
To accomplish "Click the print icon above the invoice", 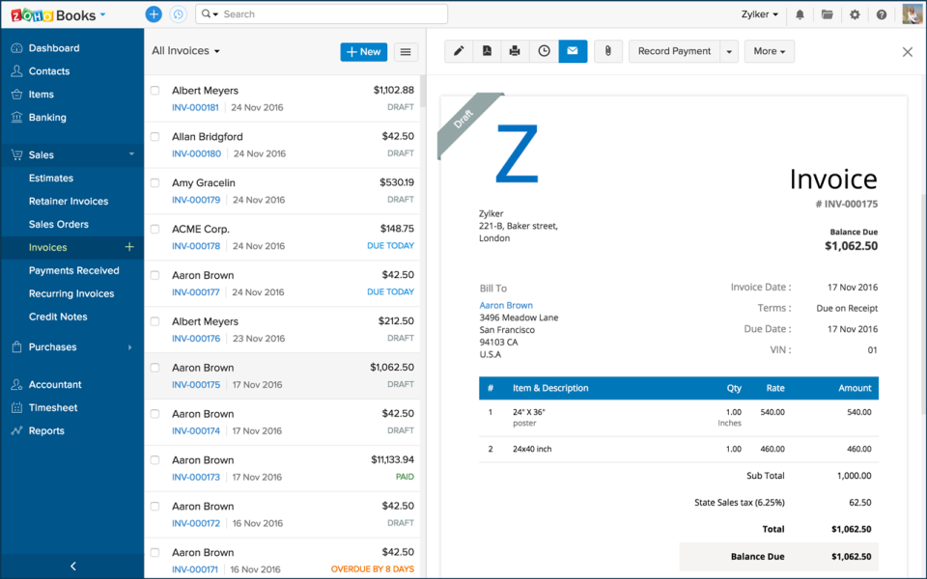I will (515, 51).
